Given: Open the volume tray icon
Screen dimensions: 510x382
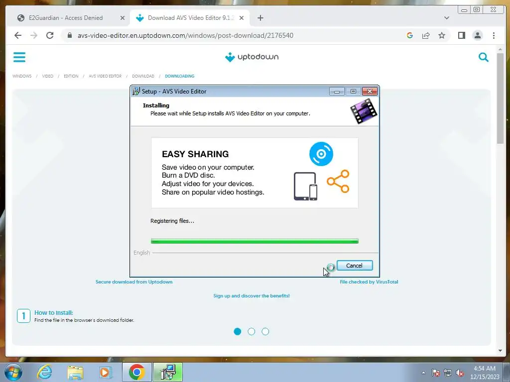Looking at the screenshot, I should pyautogui.click(x=460, y=373).
